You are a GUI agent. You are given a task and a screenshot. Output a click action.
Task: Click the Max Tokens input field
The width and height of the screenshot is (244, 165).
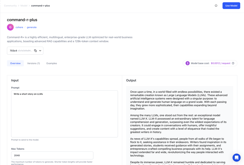52,155
